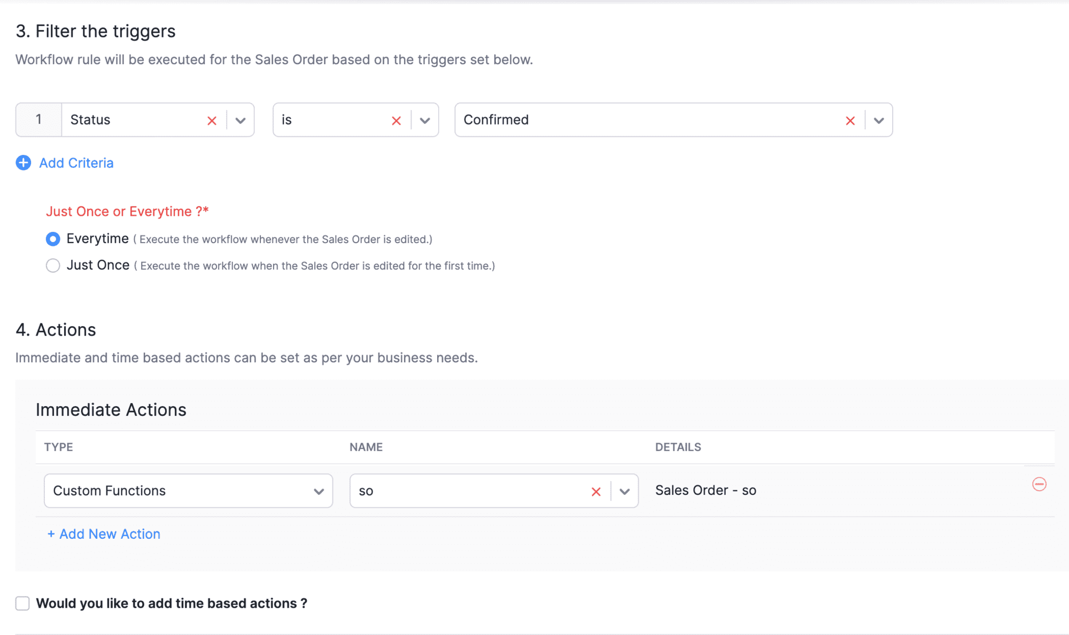1069x635 pixels.
Task: Select the Everytime radio option
Action: pyautogui.click(x=53, y=239)
